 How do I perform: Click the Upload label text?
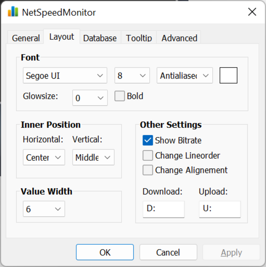pyautogui.click(x=213, y=192)
